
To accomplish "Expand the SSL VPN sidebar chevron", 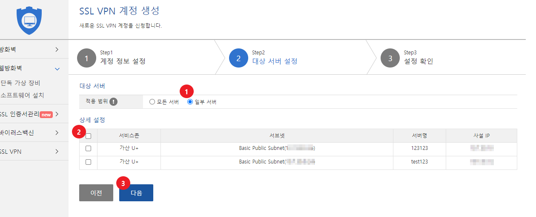I will tap(57, 151).
